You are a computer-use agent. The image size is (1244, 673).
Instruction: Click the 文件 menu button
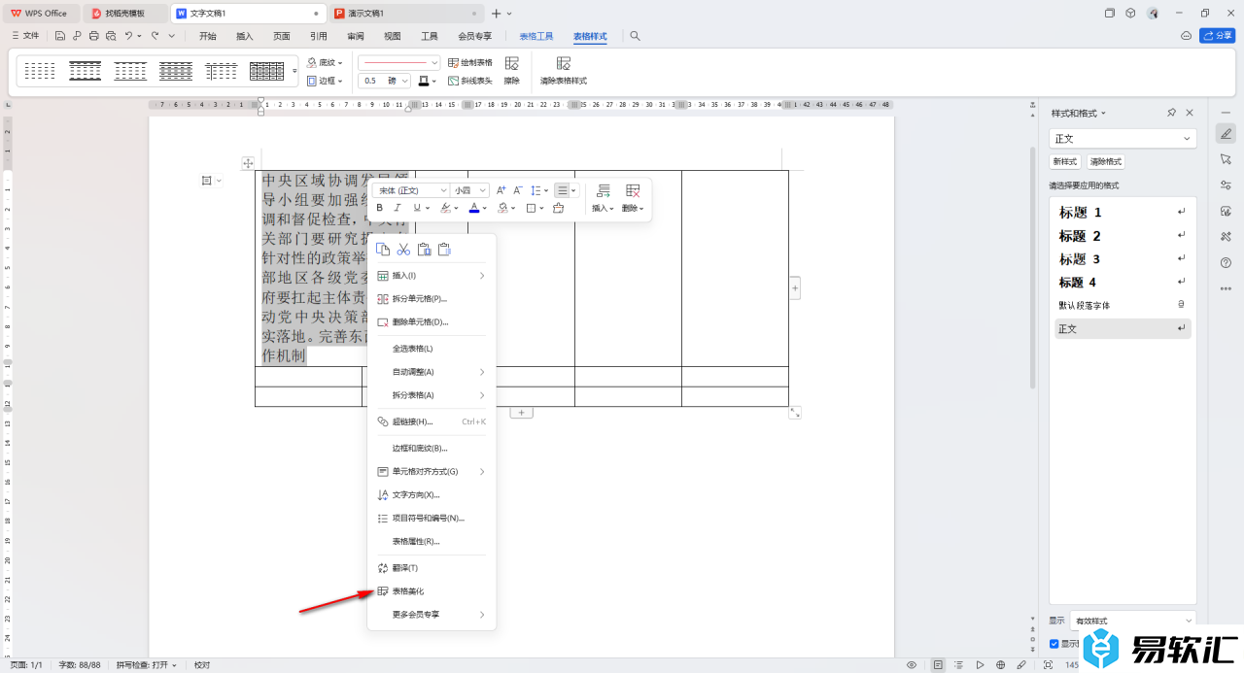point(25,36)
